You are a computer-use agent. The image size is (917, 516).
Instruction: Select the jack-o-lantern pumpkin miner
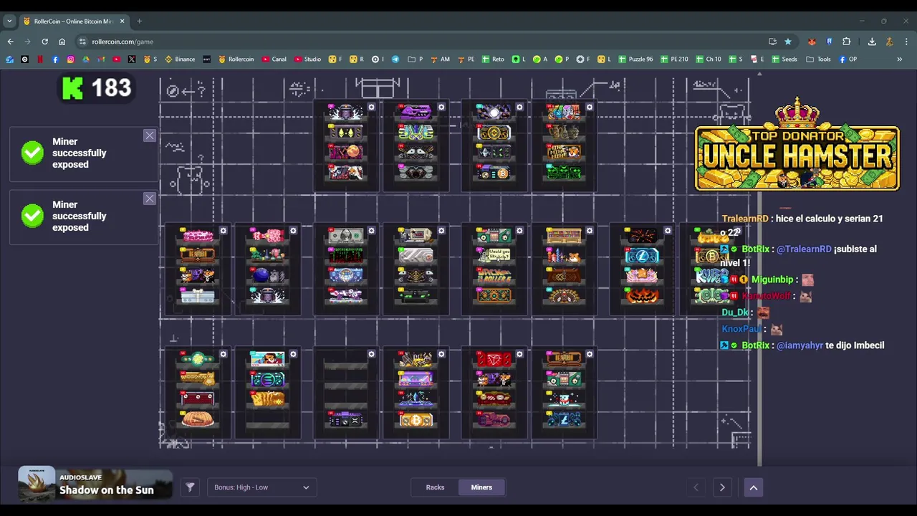pyautogui.click(x=641, y=295)
